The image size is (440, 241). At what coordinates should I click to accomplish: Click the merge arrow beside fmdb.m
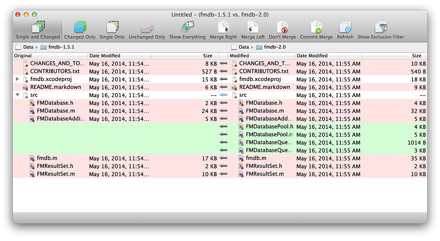pos(224,158)
